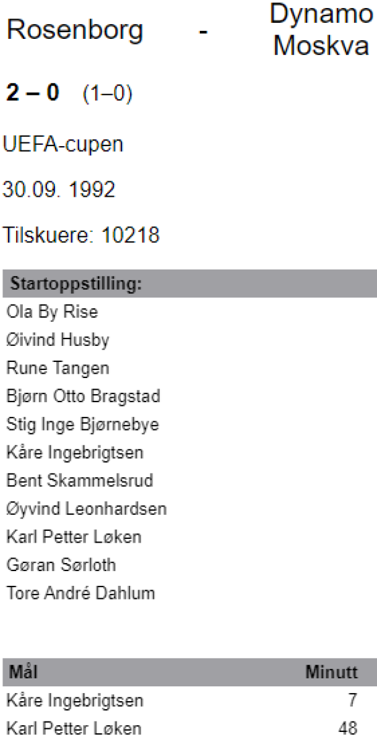Select the bold 2 – 0 final score
Viewport: 377px width, 740px height.
tap(31, 97)
